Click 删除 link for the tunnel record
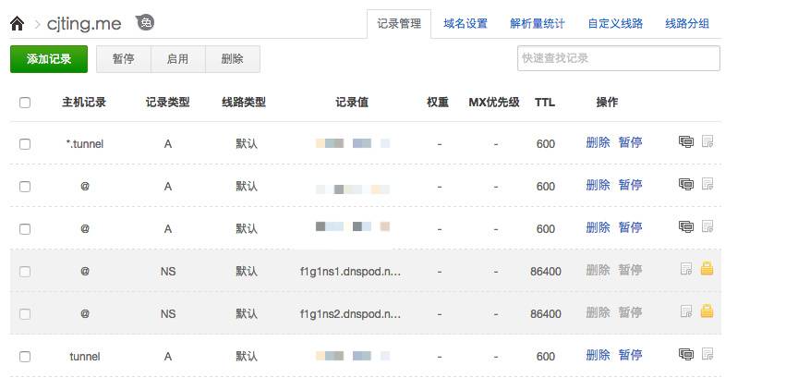This screenshot has width=786, height=390. 598,356
